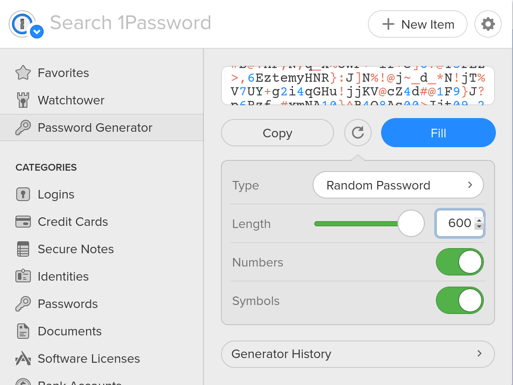The width and height of the screenshot is (513, 385).
Task: Click the Software Licenses icon
Action: point(23,358)
